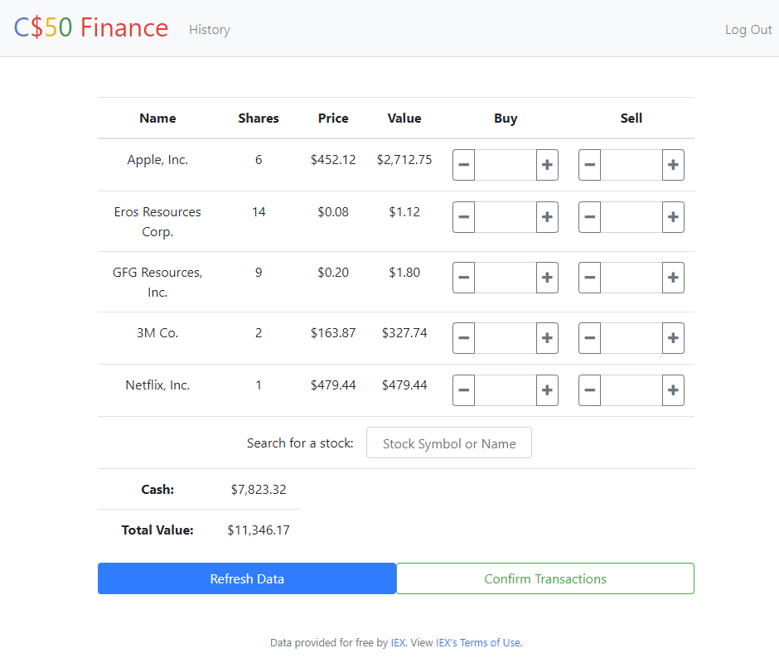Image resolution: width=779 pixels, height=658 pixels.
Task: Click the Apple Buy quantity input field
Action: point(506,165)
